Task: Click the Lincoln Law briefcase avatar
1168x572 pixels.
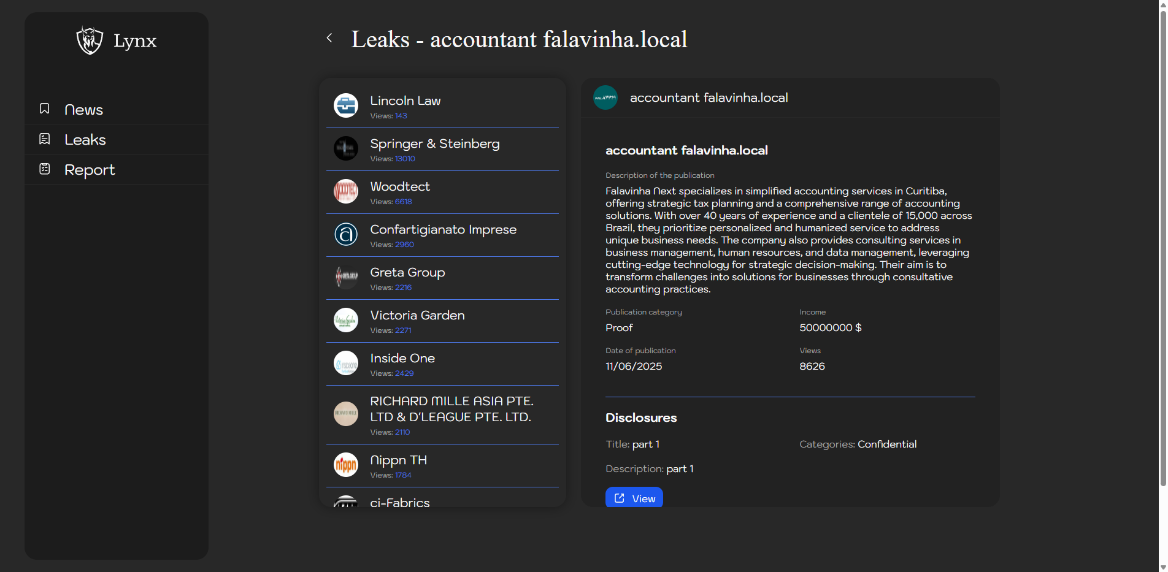Action: pos(346,105)
